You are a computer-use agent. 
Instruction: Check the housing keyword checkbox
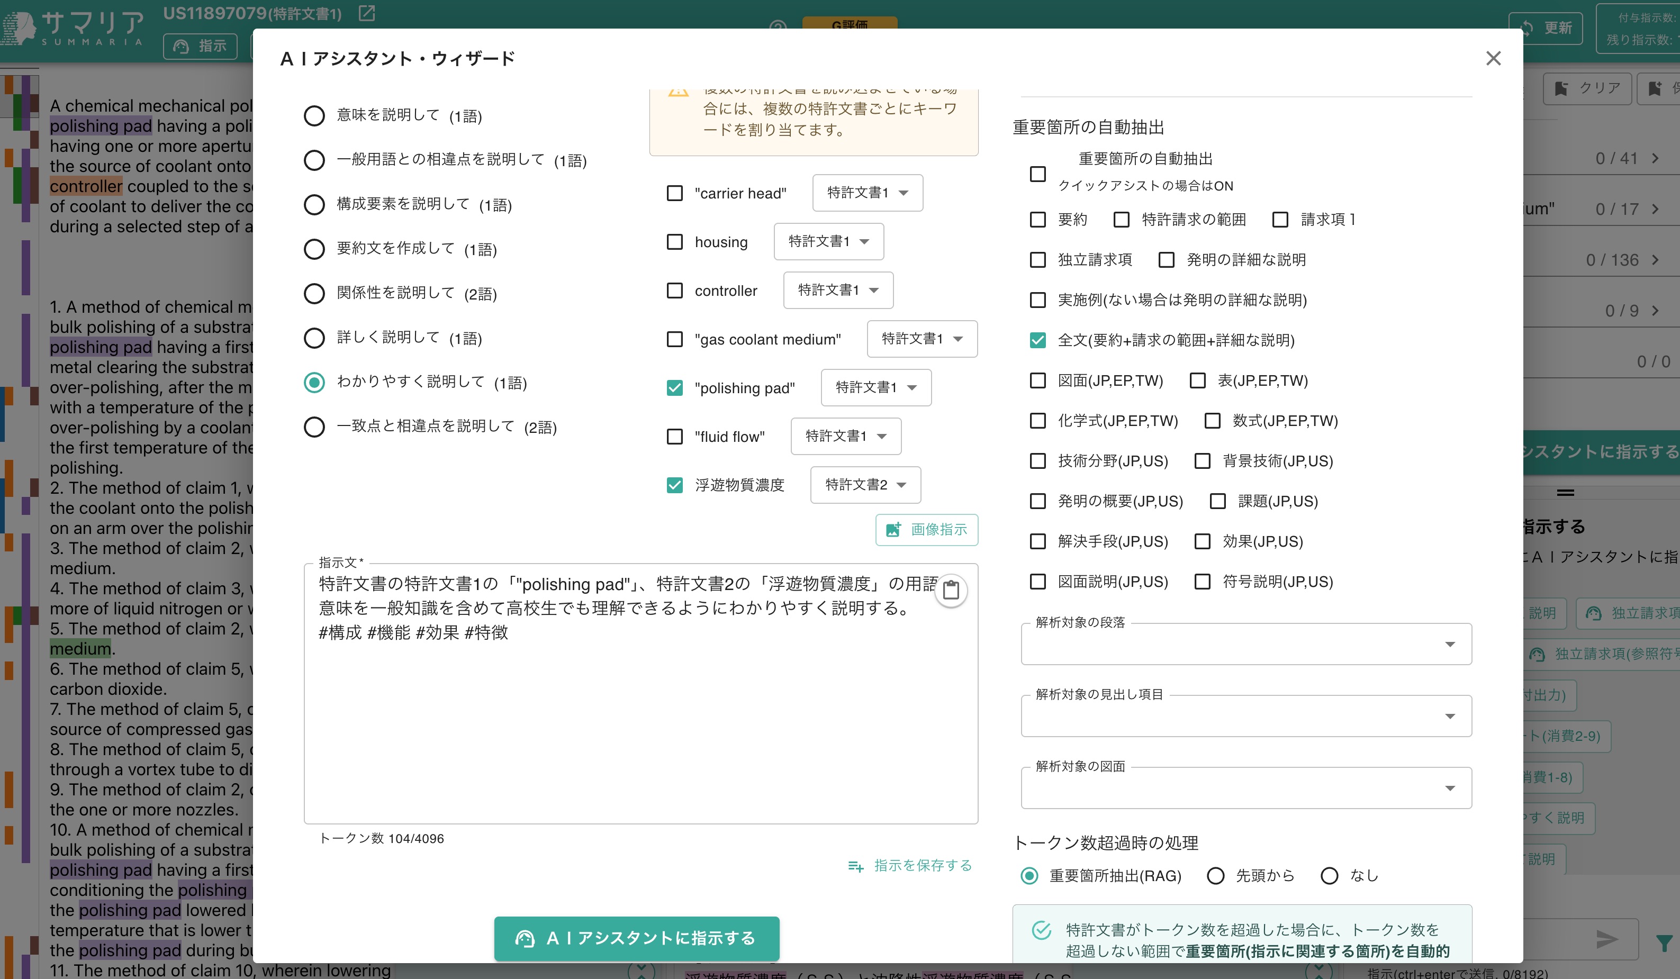(675, 242)
